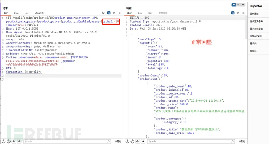This screenshot has height=144, width=269.
Task: Click "product_id":32 in response body
Action: tap(166, 97)
